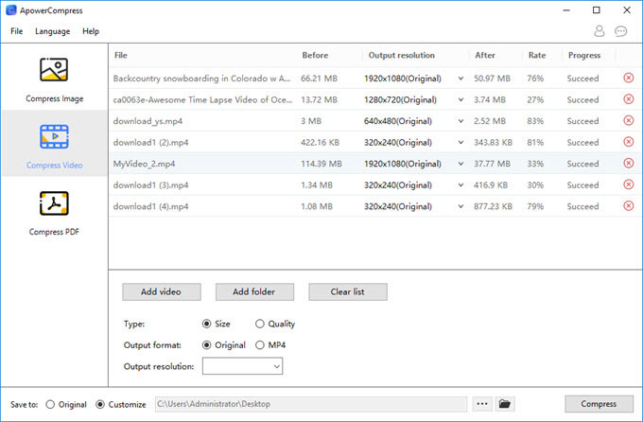This screenshot has height=422, width=643.
Task: Click Succeed status for download1 (4).mp4
Action: (582, 206)
